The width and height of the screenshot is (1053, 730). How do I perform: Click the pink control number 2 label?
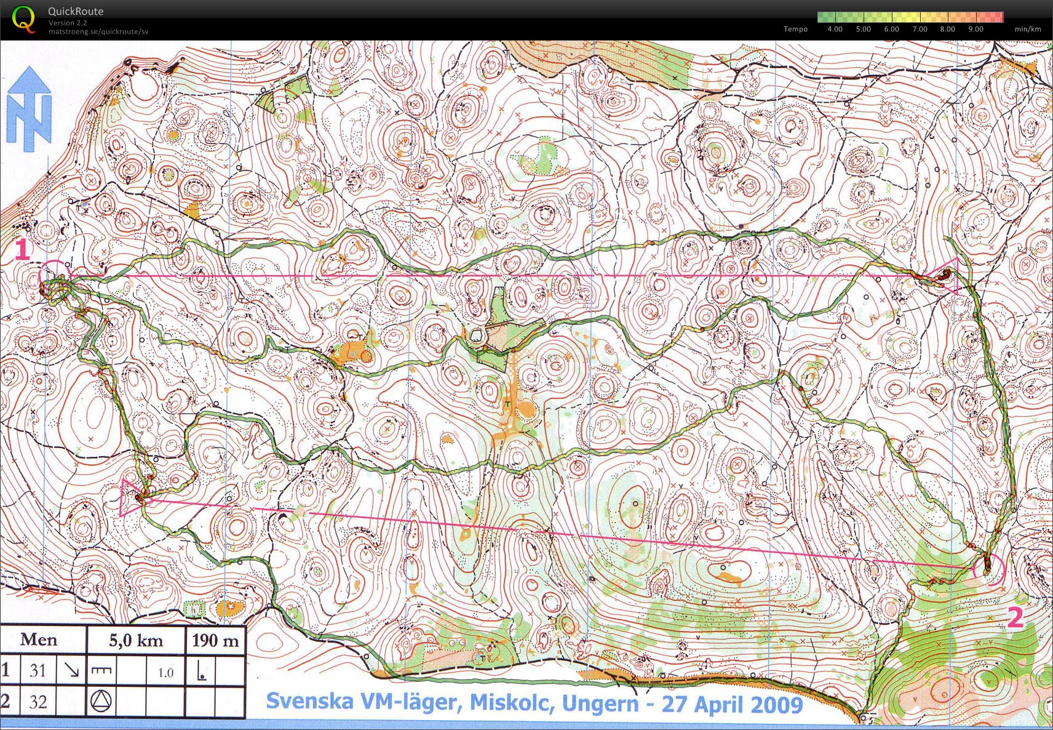click(1015, 617)
